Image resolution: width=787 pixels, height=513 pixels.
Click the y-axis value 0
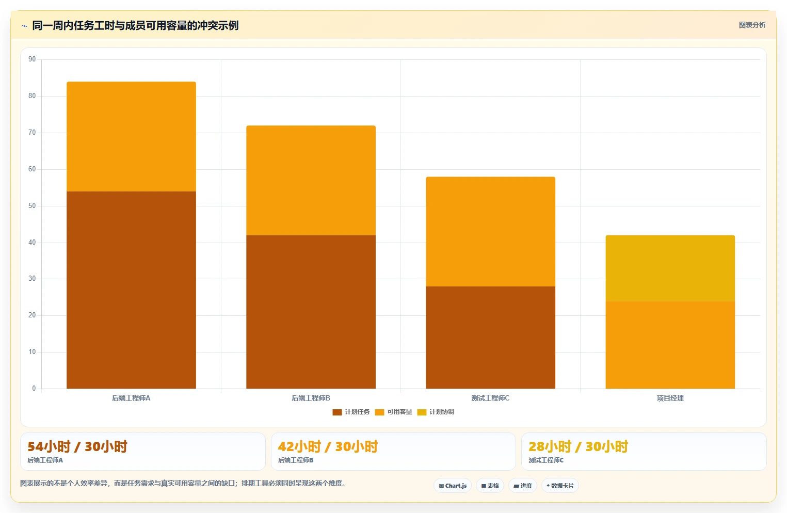[34, 389]
